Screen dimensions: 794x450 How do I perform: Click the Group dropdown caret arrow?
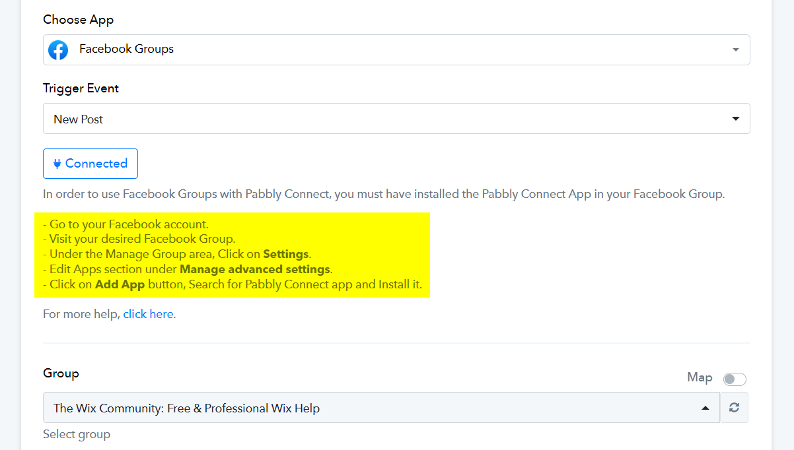coord(705,408)
